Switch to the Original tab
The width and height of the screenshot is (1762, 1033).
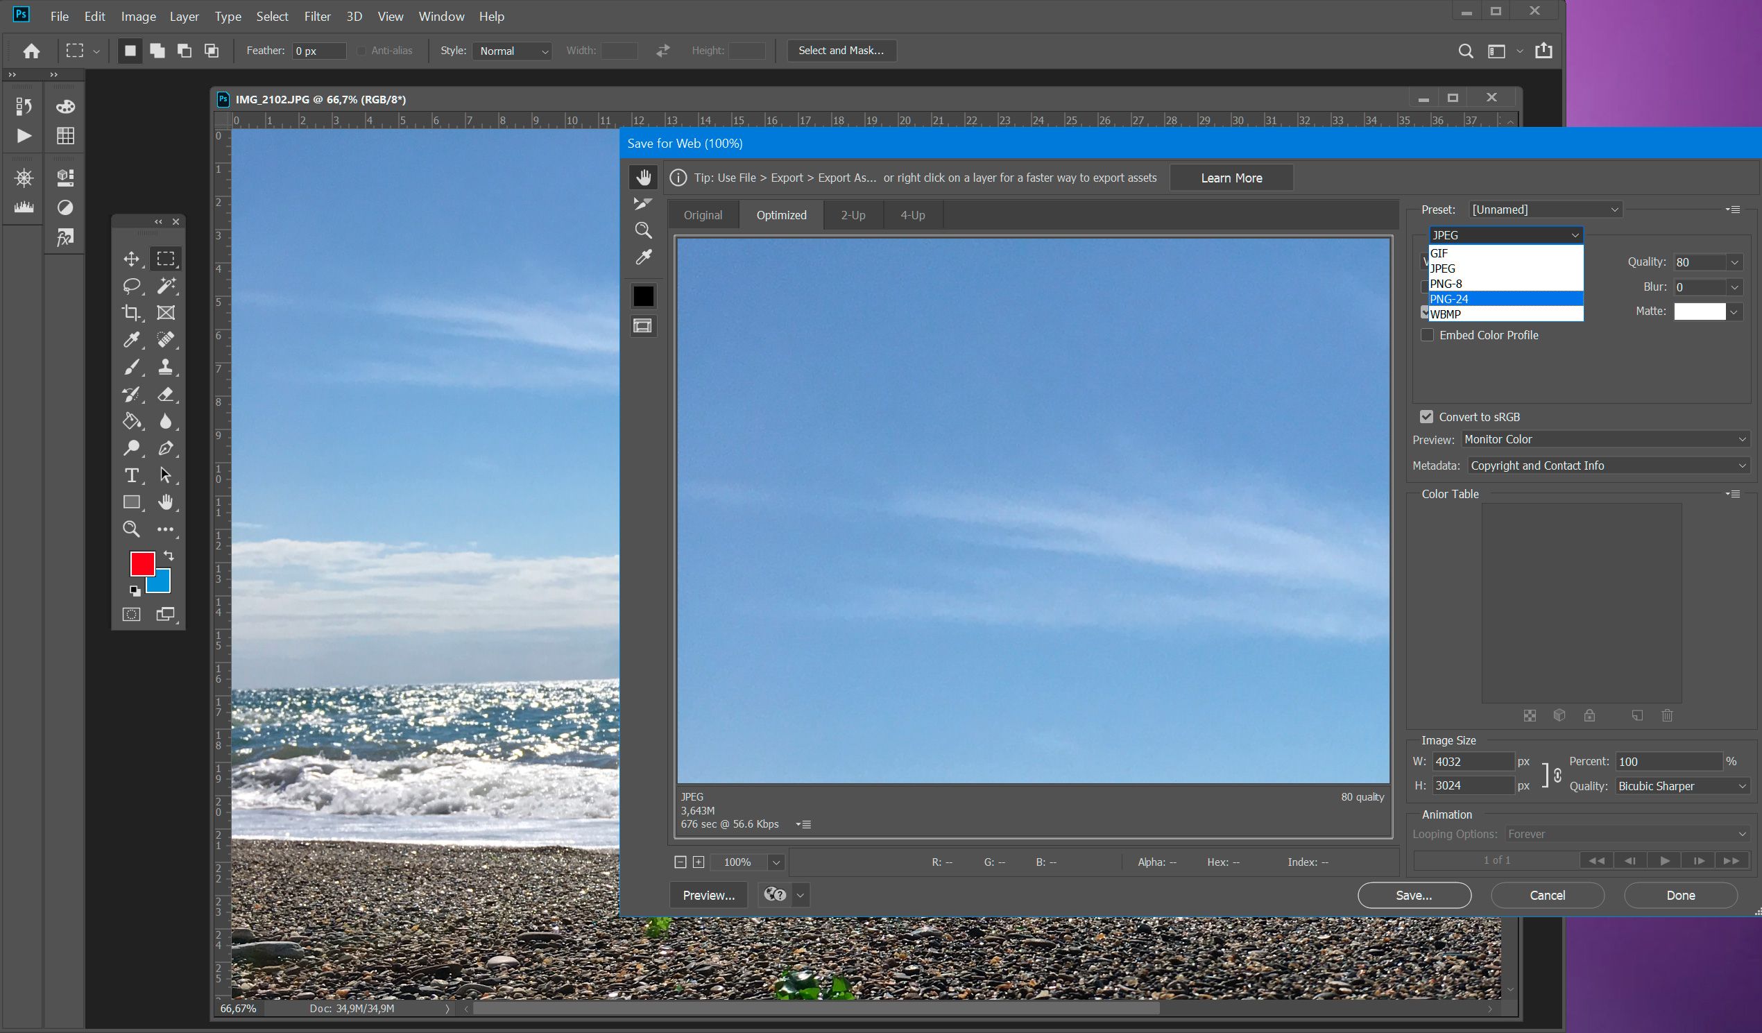click(703, 215)
